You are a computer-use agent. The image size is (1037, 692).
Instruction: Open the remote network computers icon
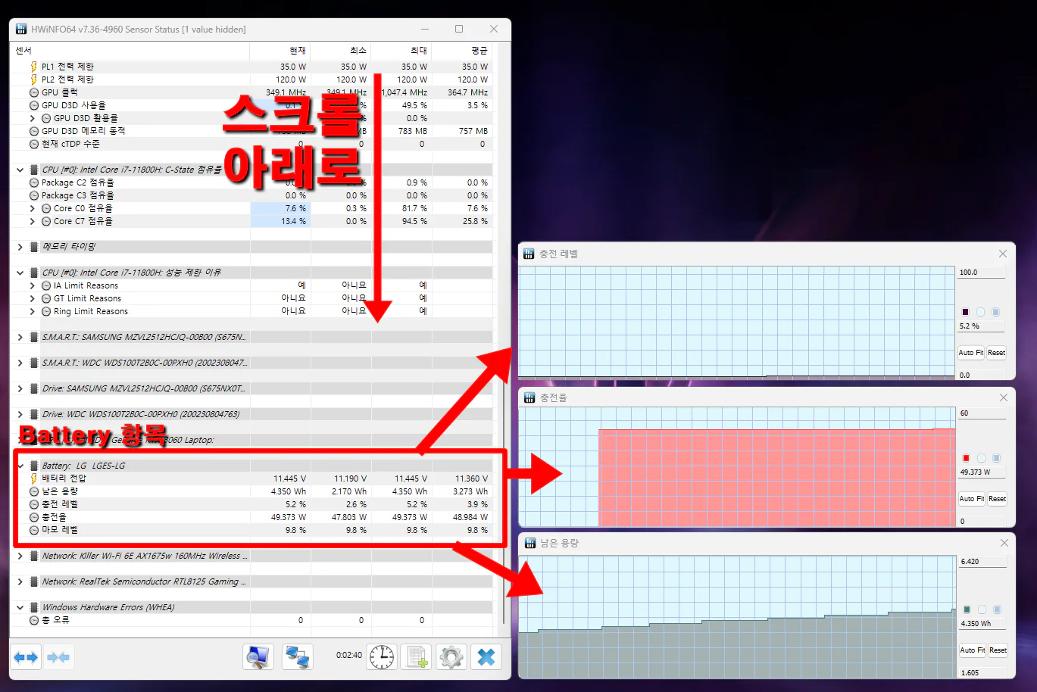point(298,656)
